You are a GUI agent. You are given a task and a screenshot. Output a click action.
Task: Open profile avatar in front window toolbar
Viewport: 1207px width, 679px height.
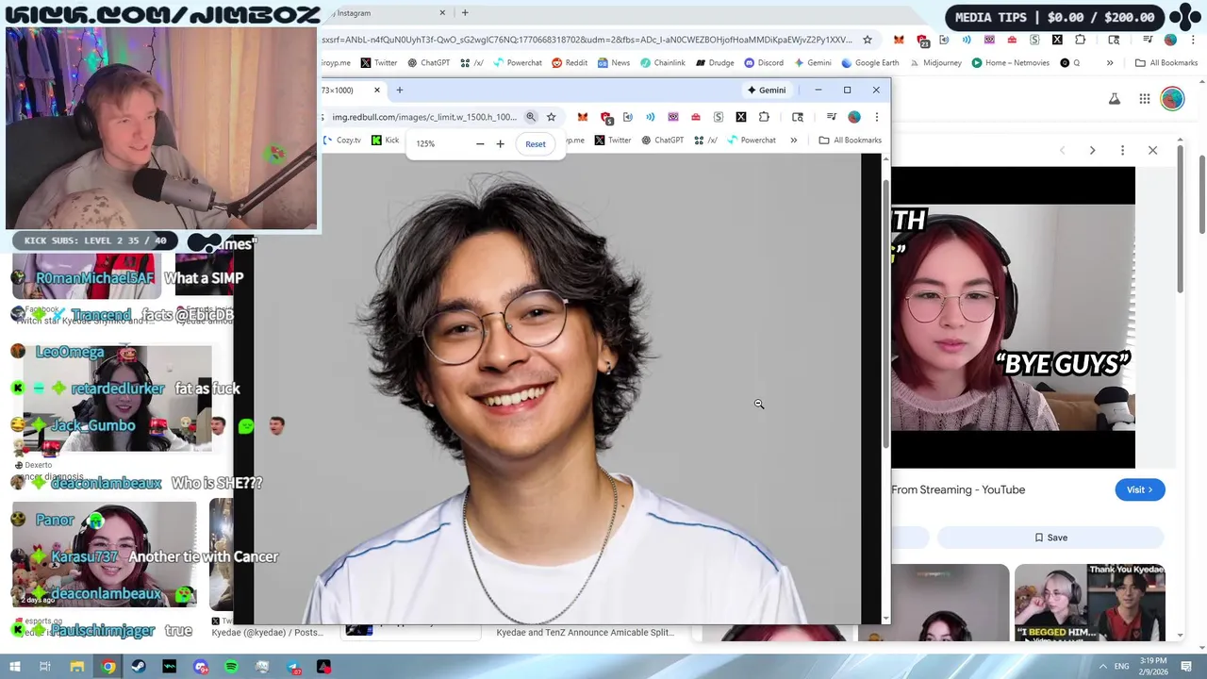[854, 117]
